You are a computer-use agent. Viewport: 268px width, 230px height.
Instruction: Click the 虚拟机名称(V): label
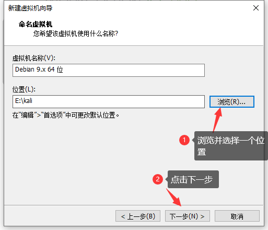click(34, 58)
